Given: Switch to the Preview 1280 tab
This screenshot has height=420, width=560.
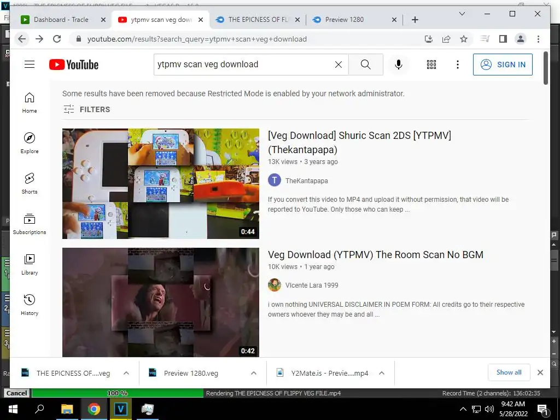Looking at the screenshot, I should 344,20.
